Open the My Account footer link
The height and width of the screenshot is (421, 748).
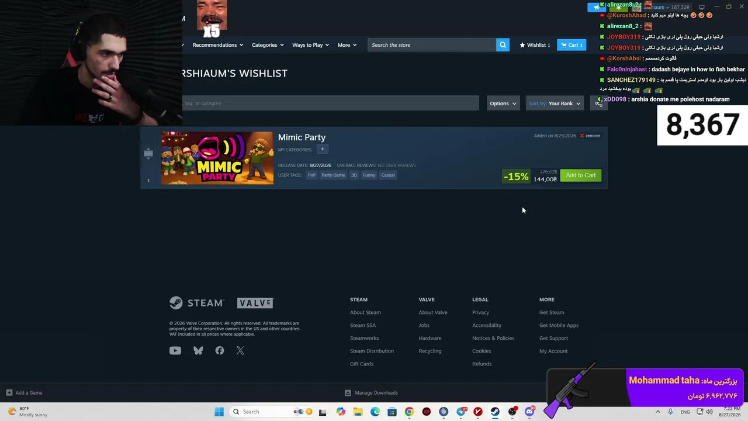(x=553, y=351)
